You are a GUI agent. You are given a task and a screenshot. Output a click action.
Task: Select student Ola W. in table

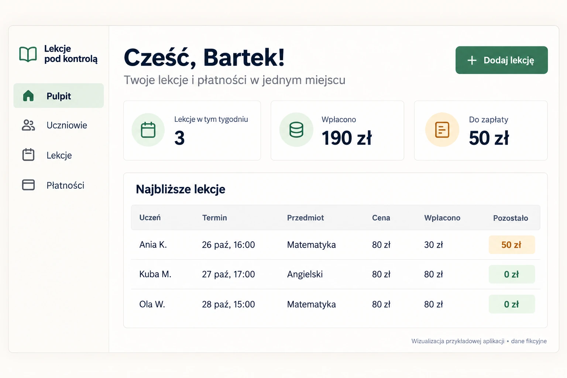[x=152, y=304]
